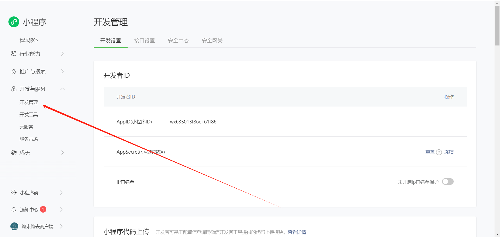Click the down arrow on the page scrollbar

(x=497, y=234)
